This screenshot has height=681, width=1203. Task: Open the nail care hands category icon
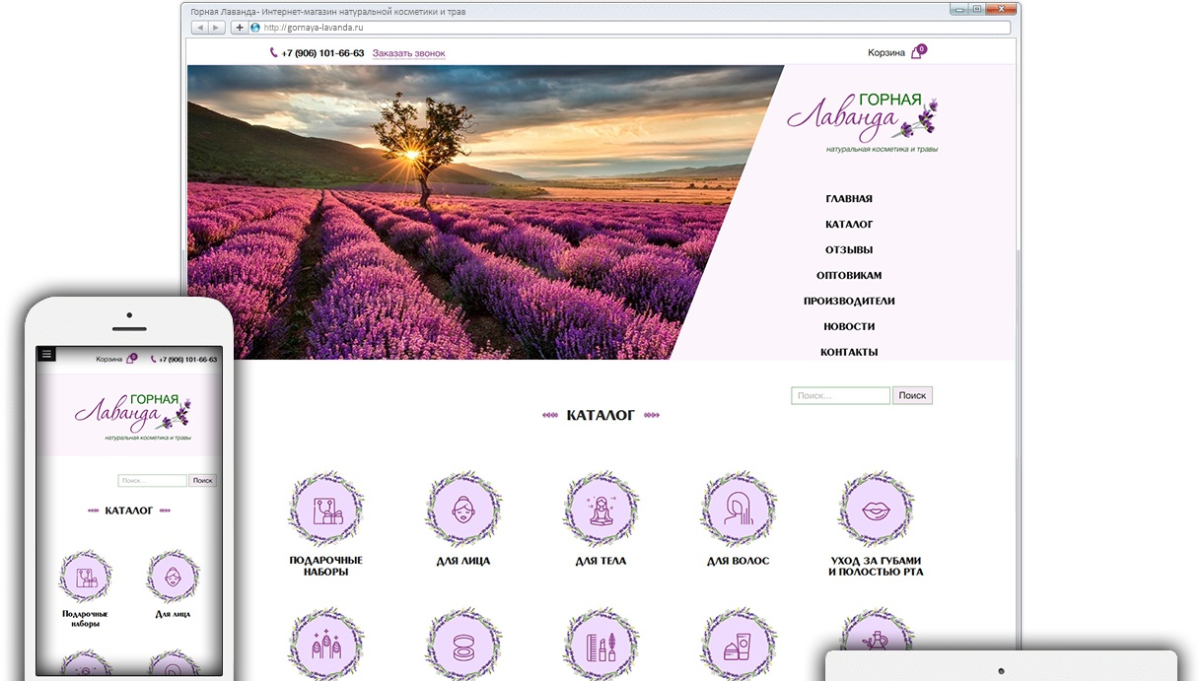(325, 644)
